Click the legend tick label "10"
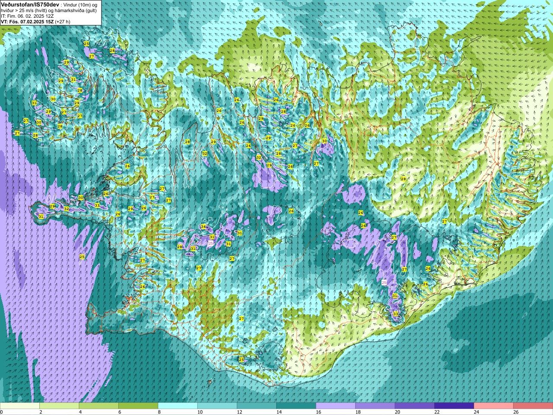This screenshot has height=415, width=553. pos(200,412)
